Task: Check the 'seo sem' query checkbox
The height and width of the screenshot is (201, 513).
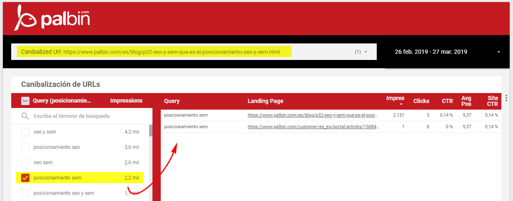Action: point(25,163)
